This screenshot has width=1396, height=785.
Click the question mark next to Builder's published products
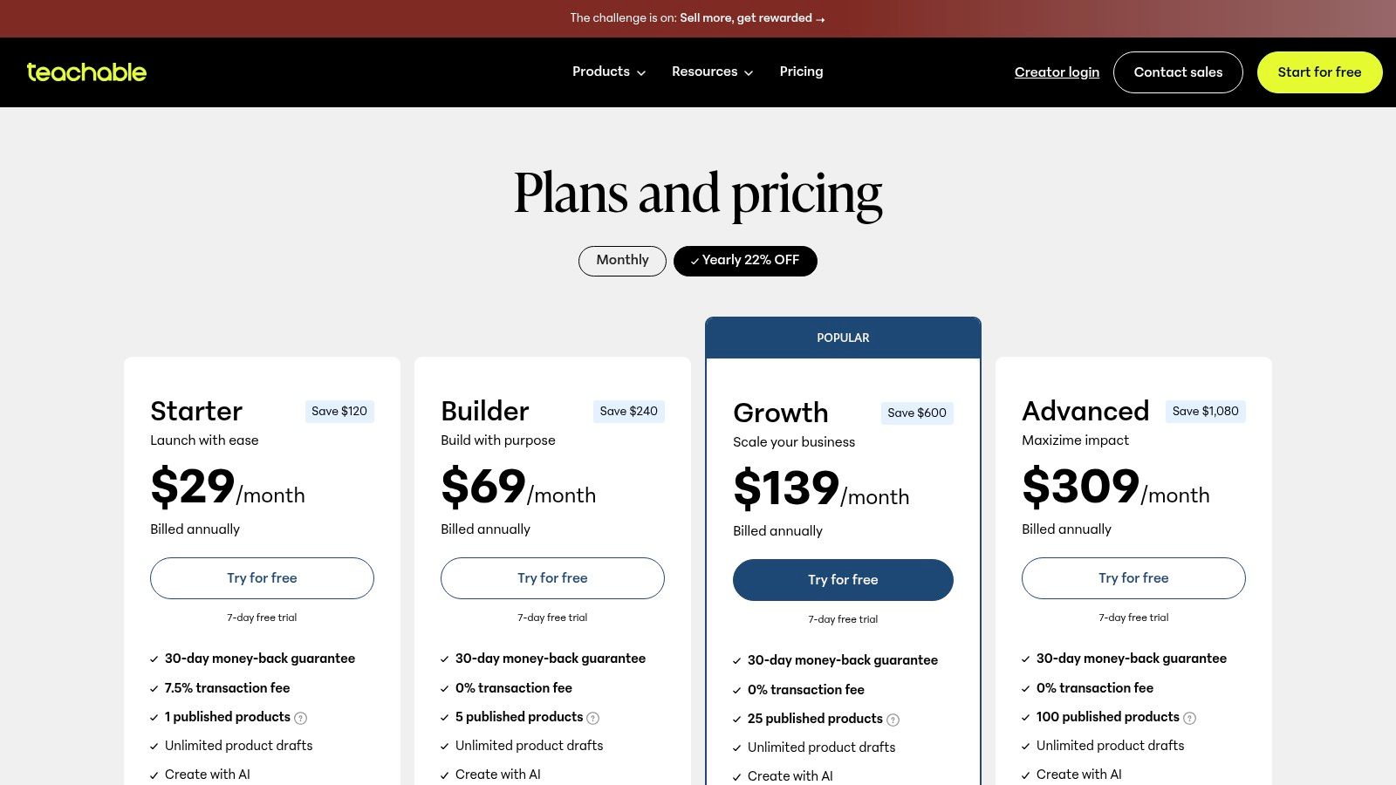592,718
